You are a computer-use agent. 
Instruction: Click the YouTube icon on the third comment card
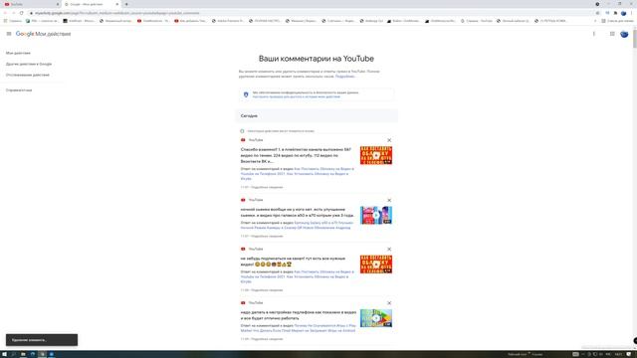[243, 249]
